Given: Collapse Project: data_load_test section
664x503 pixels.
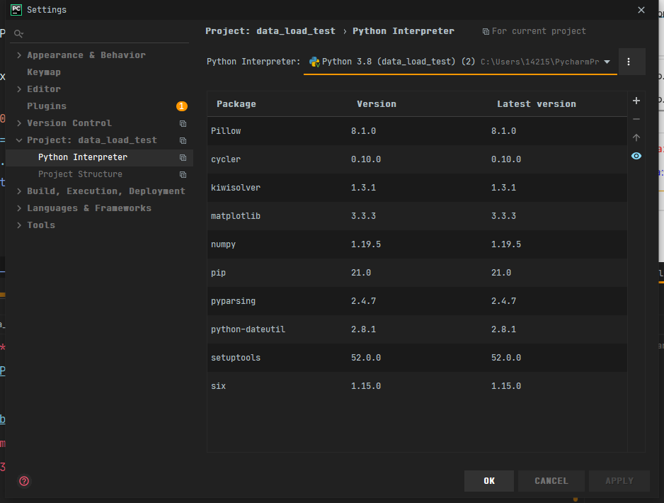Looking at the screenshot, I should click(x=19, y=140).
